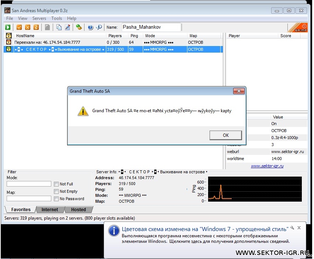Click the Player column header
The height and width of the screenshot is (259, 314).
click(252, 36)
